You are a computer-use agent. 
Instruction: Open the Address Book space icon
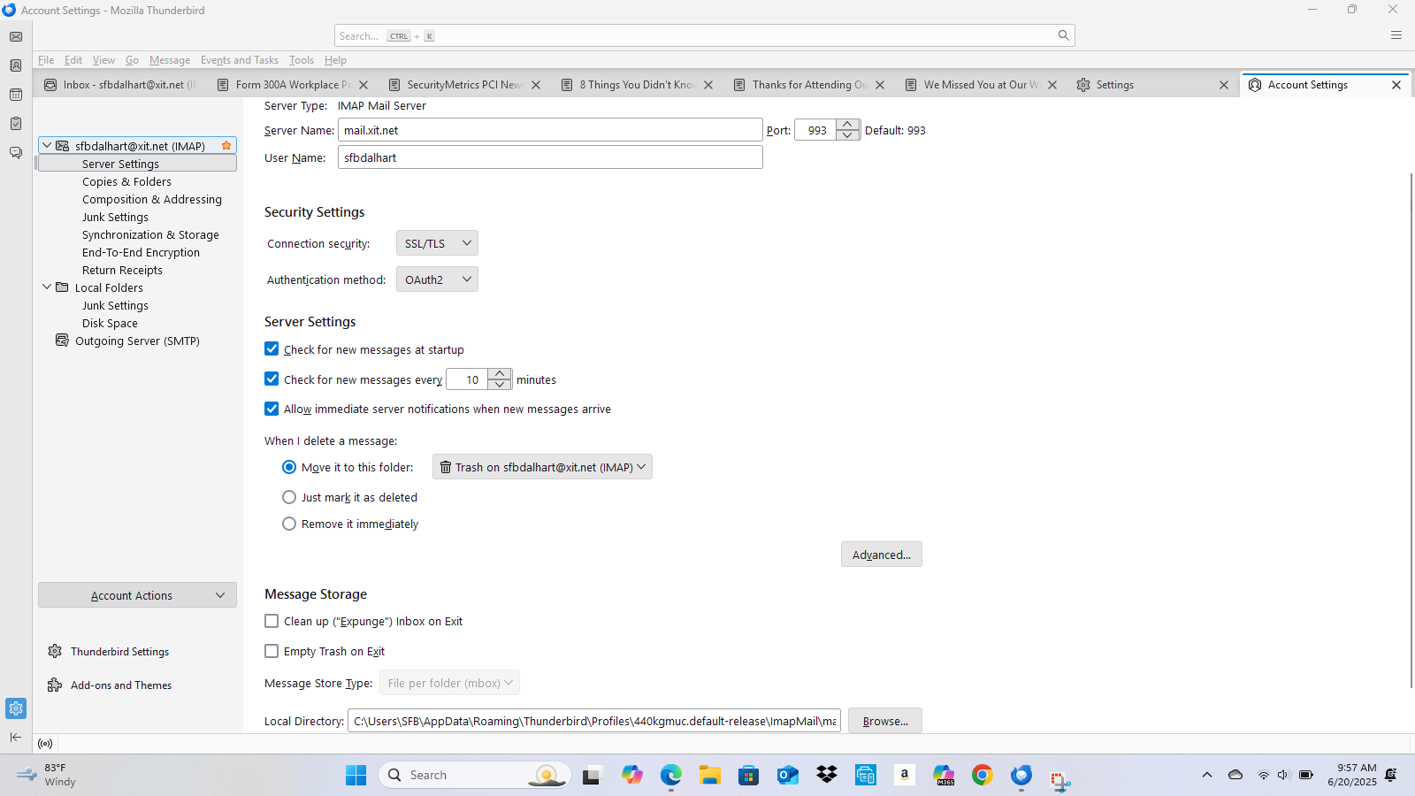point(16,65)
